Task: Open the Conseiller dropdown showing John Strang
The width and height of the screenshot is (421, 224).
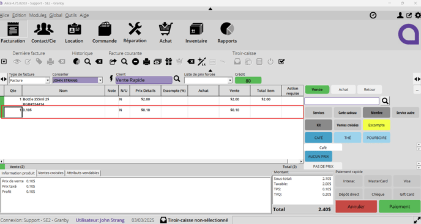Action: pyautogui.click(x=100, y=80)
